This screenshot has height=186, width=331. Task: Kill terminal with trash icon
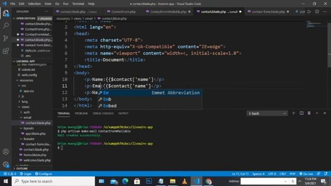tap(309, 113)
